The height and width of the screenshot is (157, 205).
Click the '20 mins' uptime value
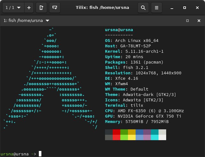(x=134, y=57)
